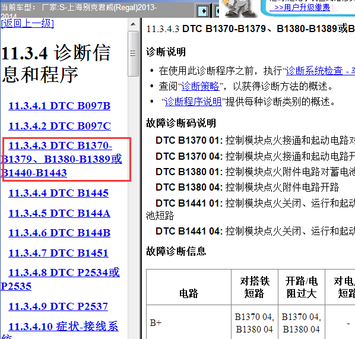Click the DTC B1380 01 description line
Viewport: 355px width, 339px height.
point(255,172)
